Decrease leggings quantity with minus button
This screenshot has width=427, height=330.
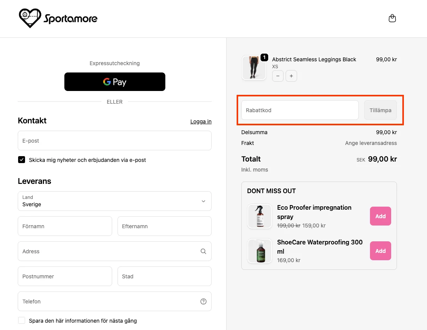point(278,76)
